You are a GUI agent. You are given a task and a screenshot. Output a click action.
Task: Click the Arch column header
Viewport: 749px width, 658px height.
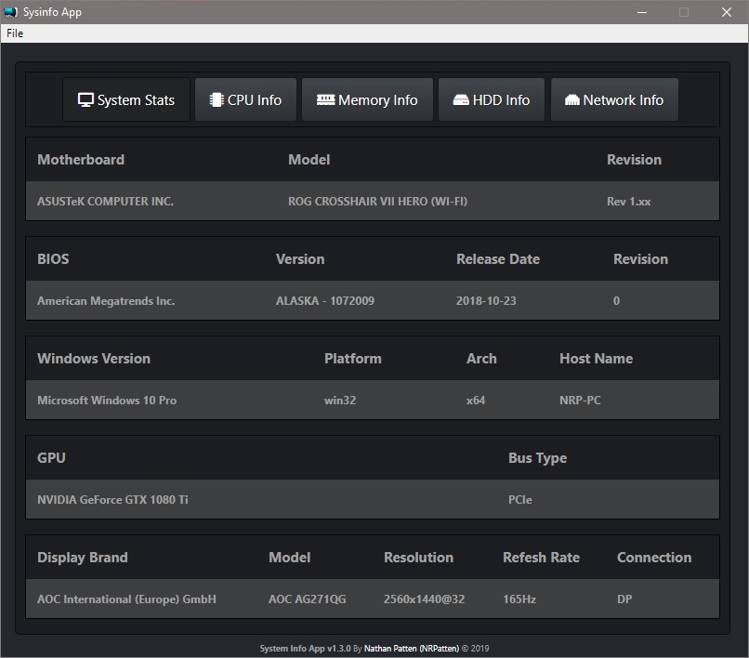481,359
